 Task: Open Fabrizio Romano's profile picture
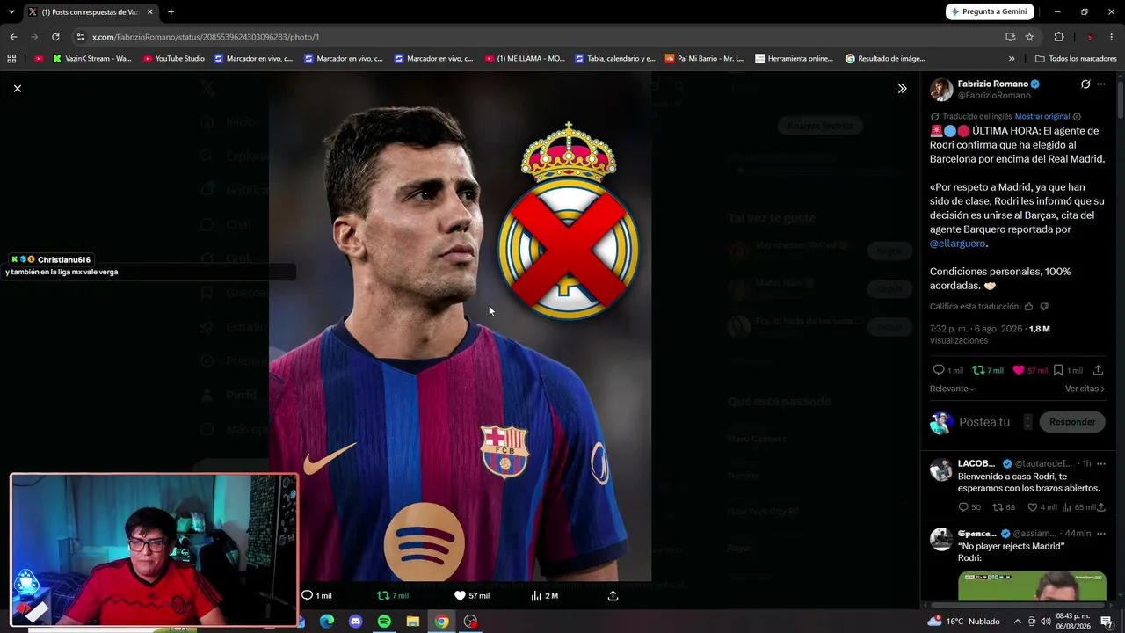[x=941, y=90]
